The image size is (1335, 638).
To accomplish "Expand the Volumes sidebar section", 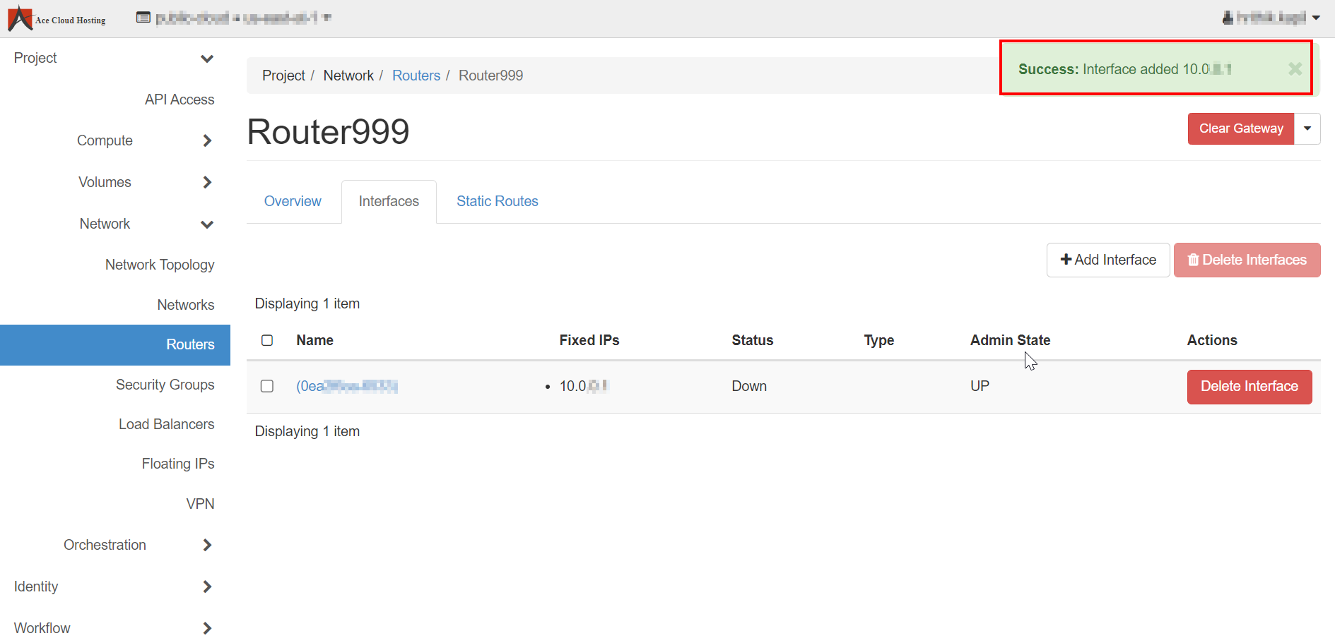I will point(207,183).
